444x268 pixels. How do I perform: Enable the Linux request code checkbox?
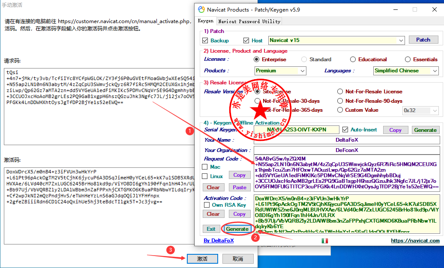click(x=205, y=176)
